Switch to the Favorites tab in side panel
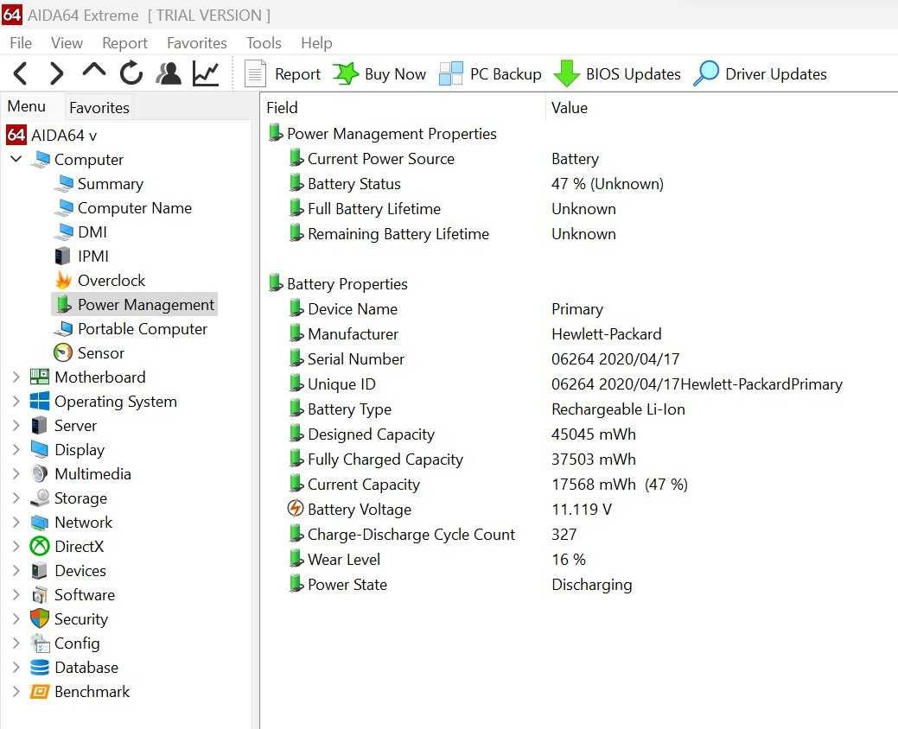The image size is (898, 729). (x=99, y=108)
